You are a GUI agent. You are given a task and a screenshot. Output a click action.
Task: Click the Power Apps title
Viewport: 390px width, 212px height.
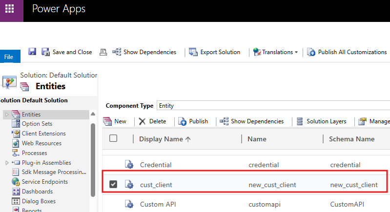click(x=59, y=9)
